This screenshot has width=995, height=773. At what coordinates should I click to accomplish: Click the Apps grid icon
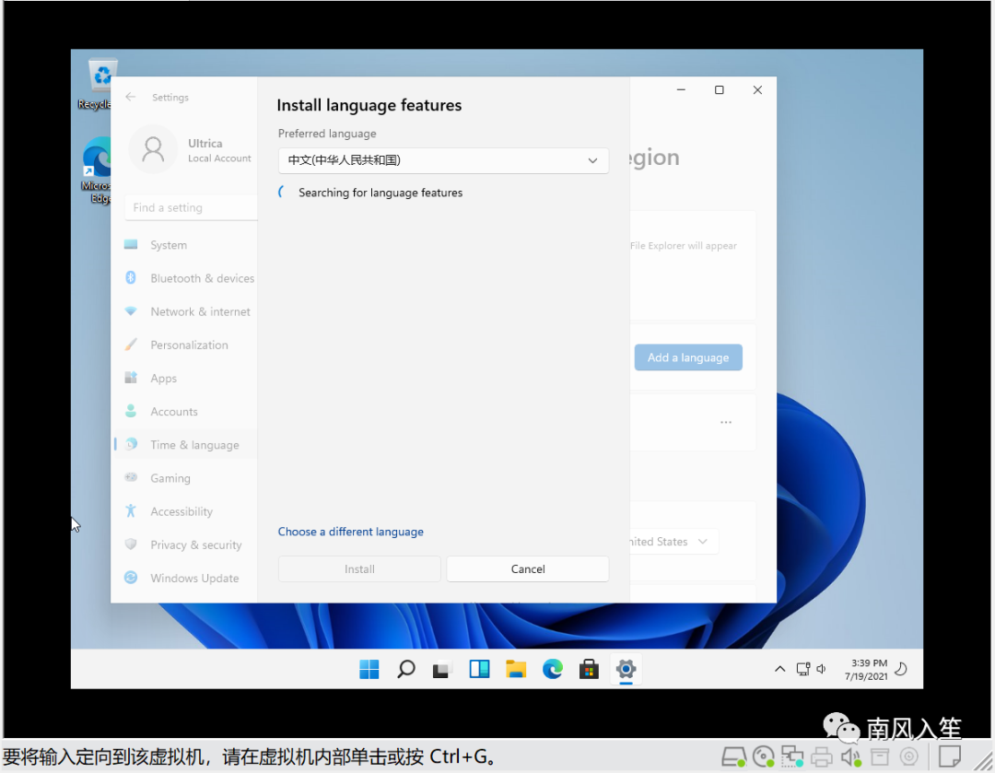131,378
